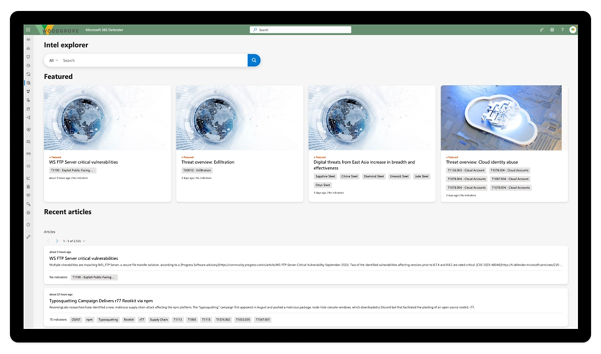Screen dimensions: 601x354
Task: Open the app launcher waffle icon
Action: [28, 30]
